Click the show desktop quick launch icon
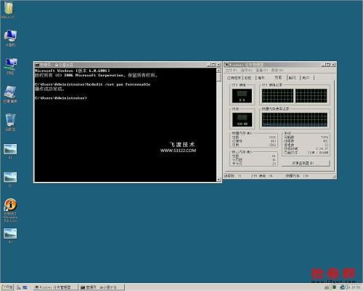The image size is (363, 291). (x=25, y=287)
